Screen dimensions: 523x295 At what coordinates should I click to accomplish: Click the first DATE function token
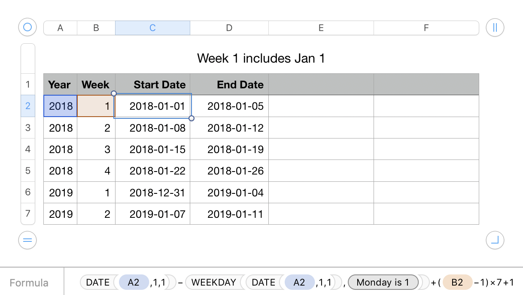[x=97, y=282]
